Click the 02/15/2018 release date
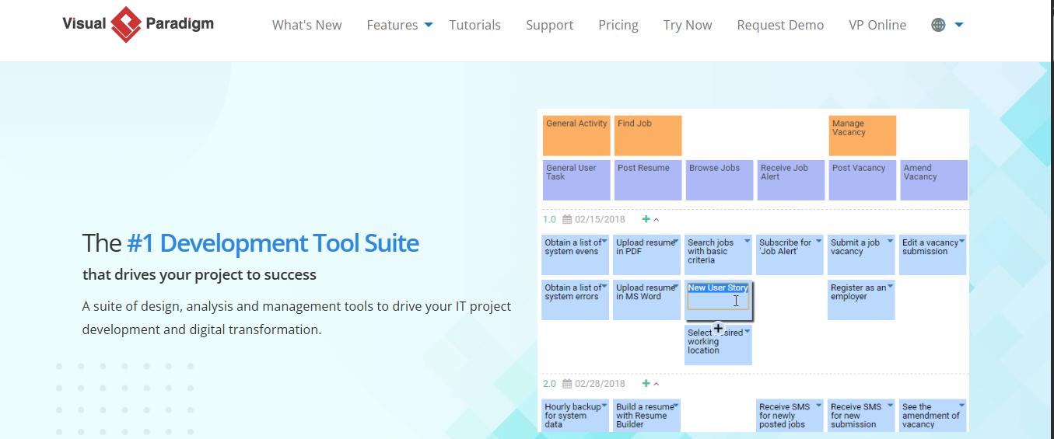The image size is (1054, 439). point(600,220)
